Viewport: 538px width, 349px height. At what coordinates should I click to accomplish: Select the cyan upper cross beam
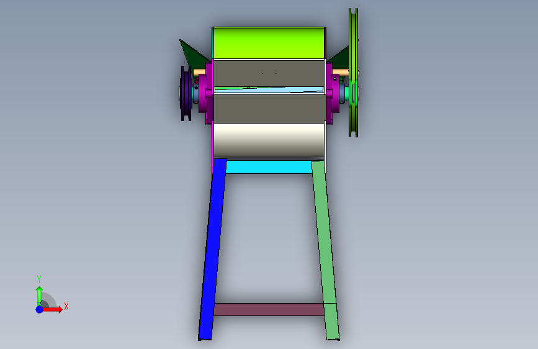[x=269, y=167]
